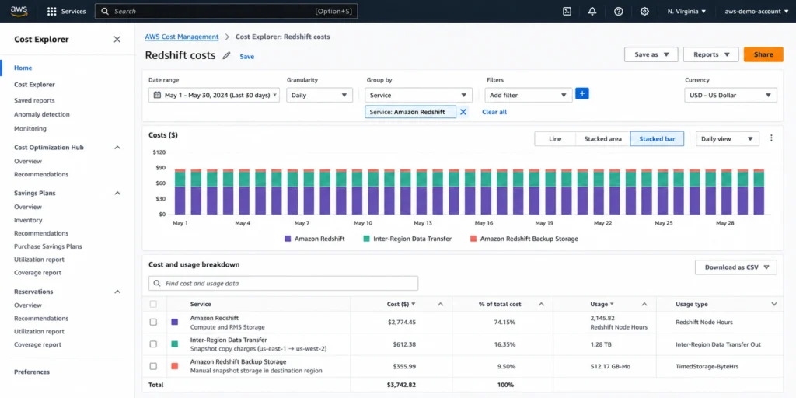
Task: Go to Home in sidebar
Action: [x=23, y=68]
